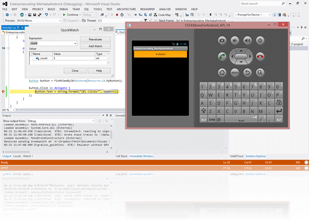
Task: Click the red end call button on emulator
Action: pyautogui.click(x=260, y=57)
